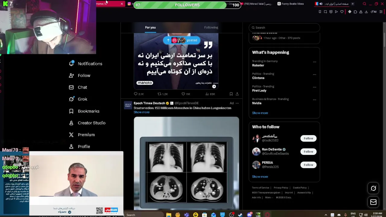Switch to Funny Bestie Vibes browser tab
The image size is (386, 217).
pos(290,4)
